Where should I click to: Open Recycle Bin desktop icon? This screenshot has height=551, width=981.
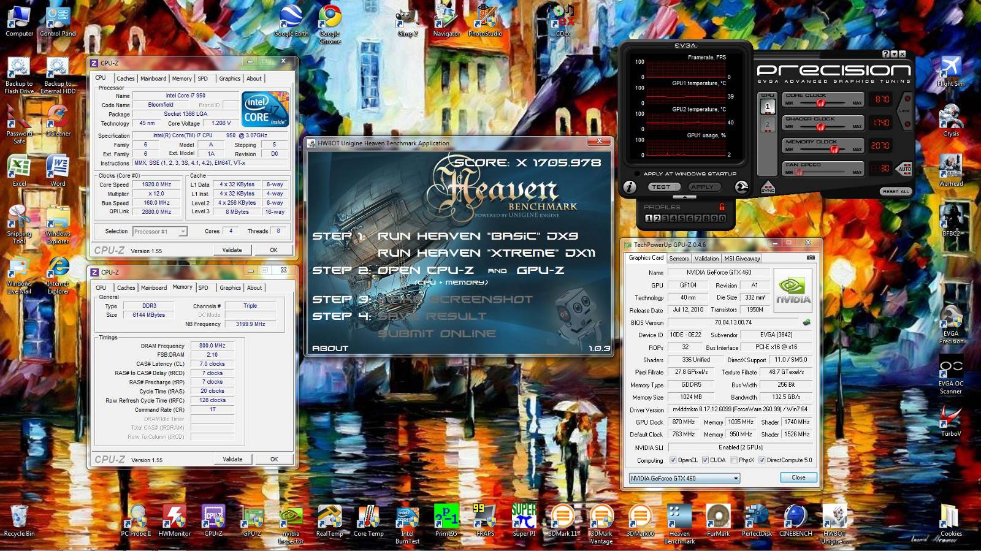(x=19, y=521)
